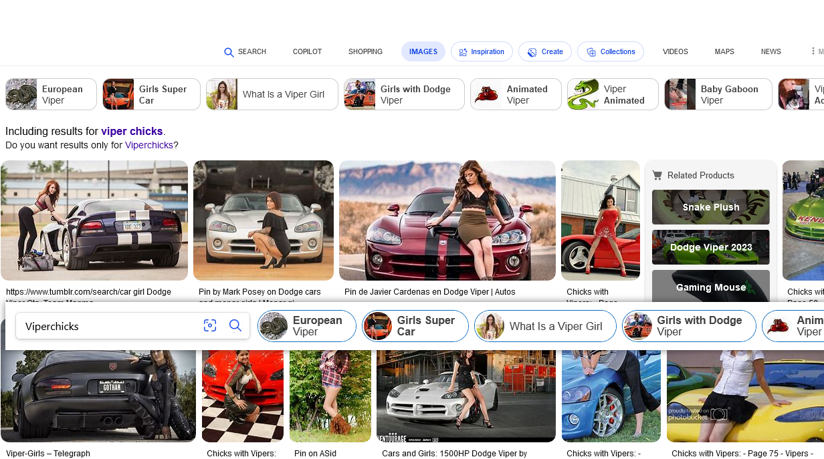Select the Viper Animated suggestion chip
The width and height of the screenshot is (824, 459).
pos(612,94)
